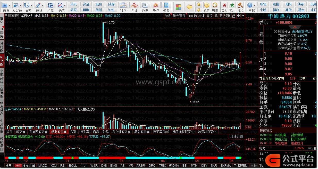Click the 陆港 button

[x=111, y=4]
